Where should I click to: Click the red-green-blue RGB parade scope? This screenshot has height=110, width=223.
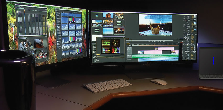pyautogui.click(x=115, y=50)
